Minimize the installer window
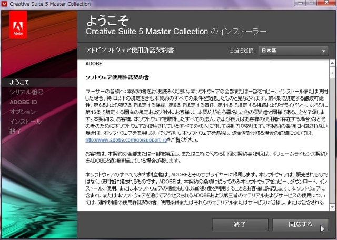 [301, 3]
